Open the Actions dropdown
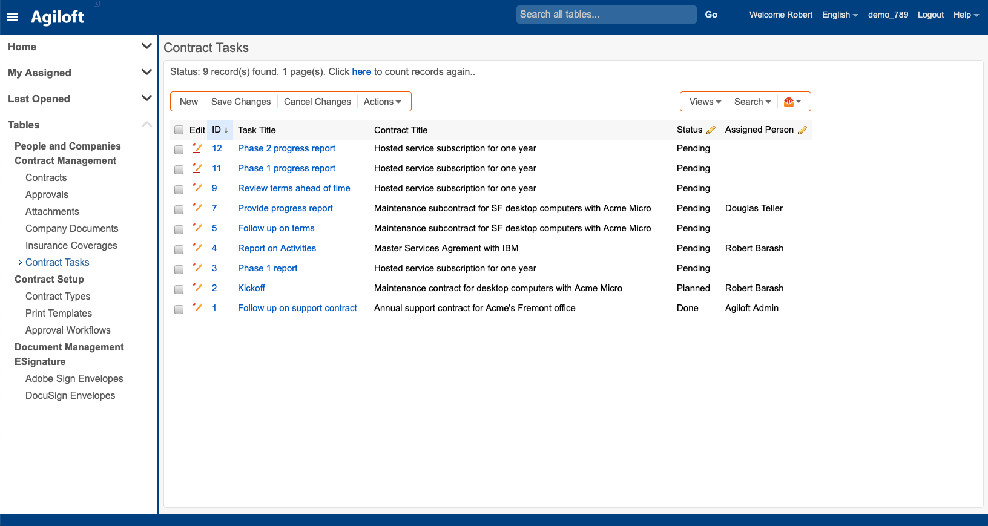This screenshot has width=988, height=526. click(x=382, y=102)
